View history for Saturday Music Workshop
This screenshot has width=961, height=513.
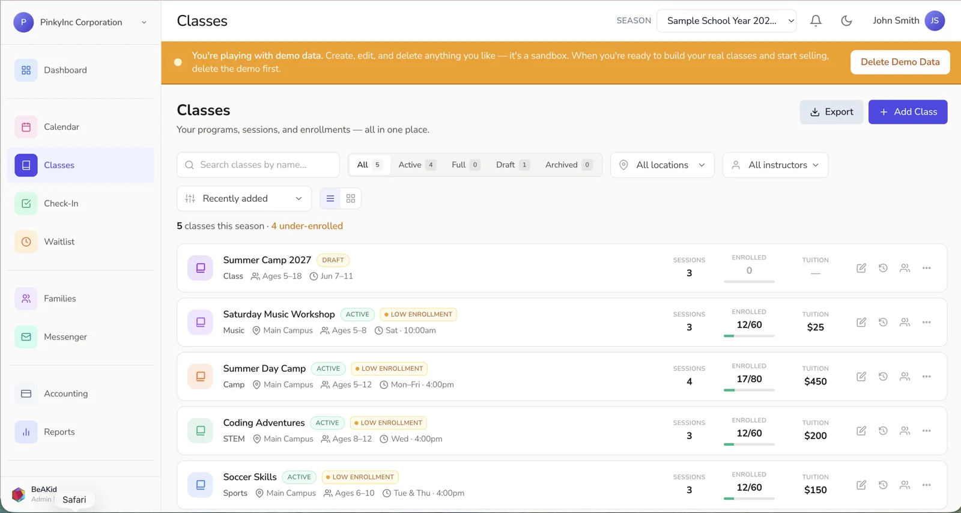883,322
